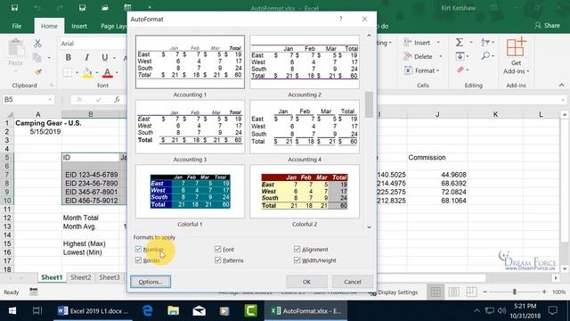Toggle the Width/Height checkbox
The image size is (570, 321).
(x=297, y=260)
